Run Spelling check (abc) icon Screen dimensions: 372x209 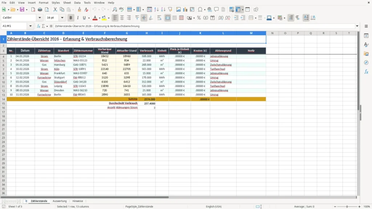[x=121, y=9]
